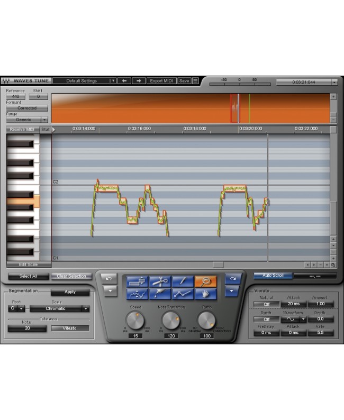344x420 pixels.
Task: Toggle the Receive MIDI button
Action: pos(23,130)
